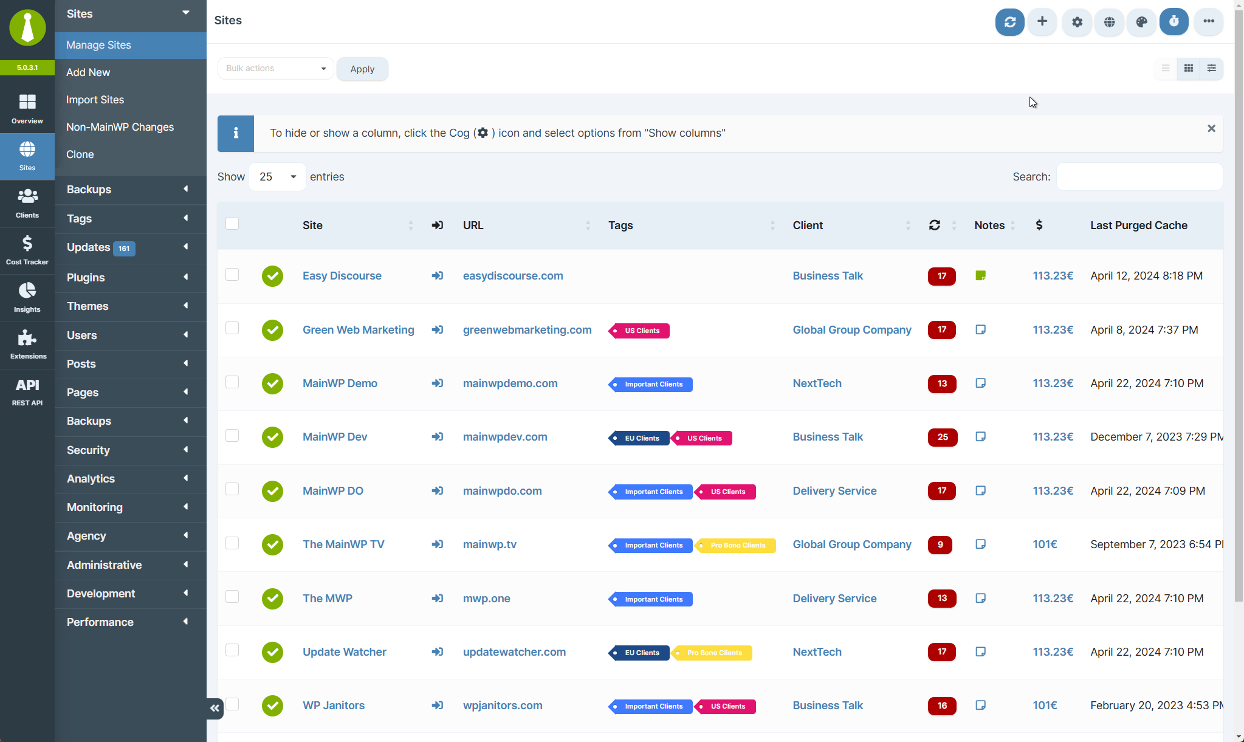Open the Bulk actions dropdown

[x=275, y=68]
